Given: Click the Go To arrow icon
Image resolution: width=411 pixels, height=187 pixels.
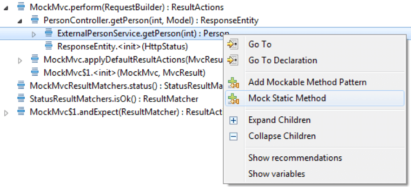Looking at the screenshot, I should (x=232, y=44).
